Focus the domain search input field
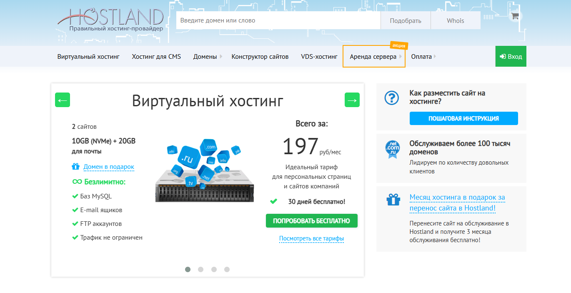The height and width of the screenshot is (293, 571). pos(278,20)
